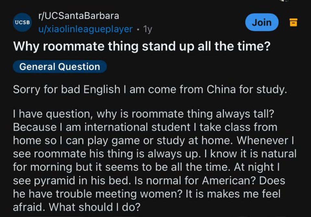Open the r/UCSantaBarbara subreddit link
This screenshot has height=217, width=311.
click(x=78, y=15)
